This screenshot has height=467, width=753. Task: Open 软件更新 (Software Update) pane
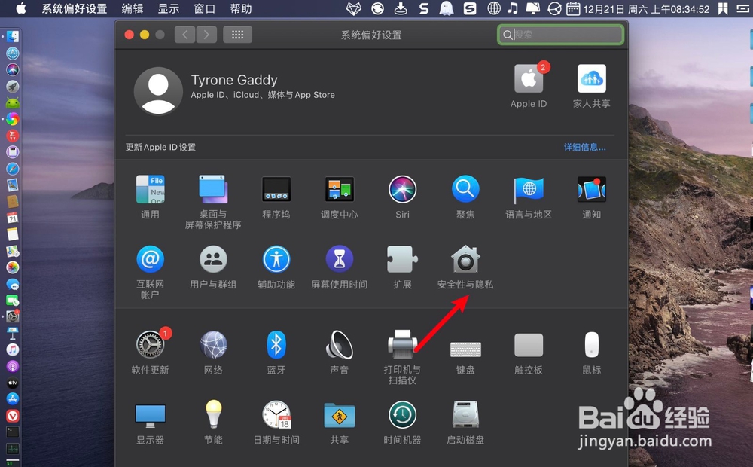[150, 344]
